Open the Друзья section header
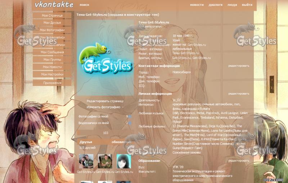 (x=86, y=142)
